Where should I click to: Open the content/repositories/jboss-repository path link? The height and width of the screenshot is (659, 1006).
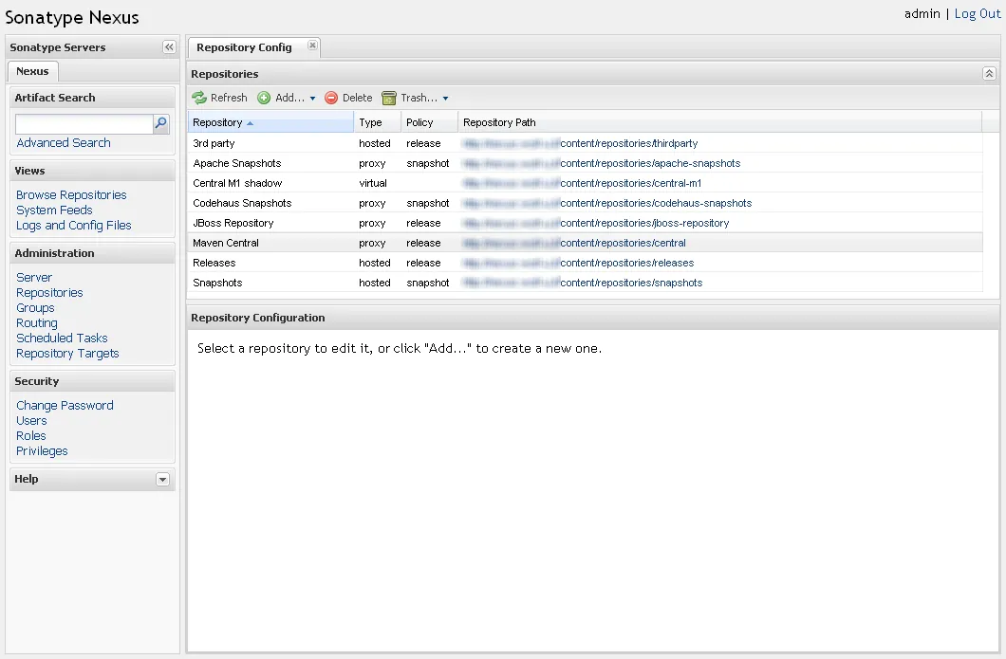click(644, 223)
